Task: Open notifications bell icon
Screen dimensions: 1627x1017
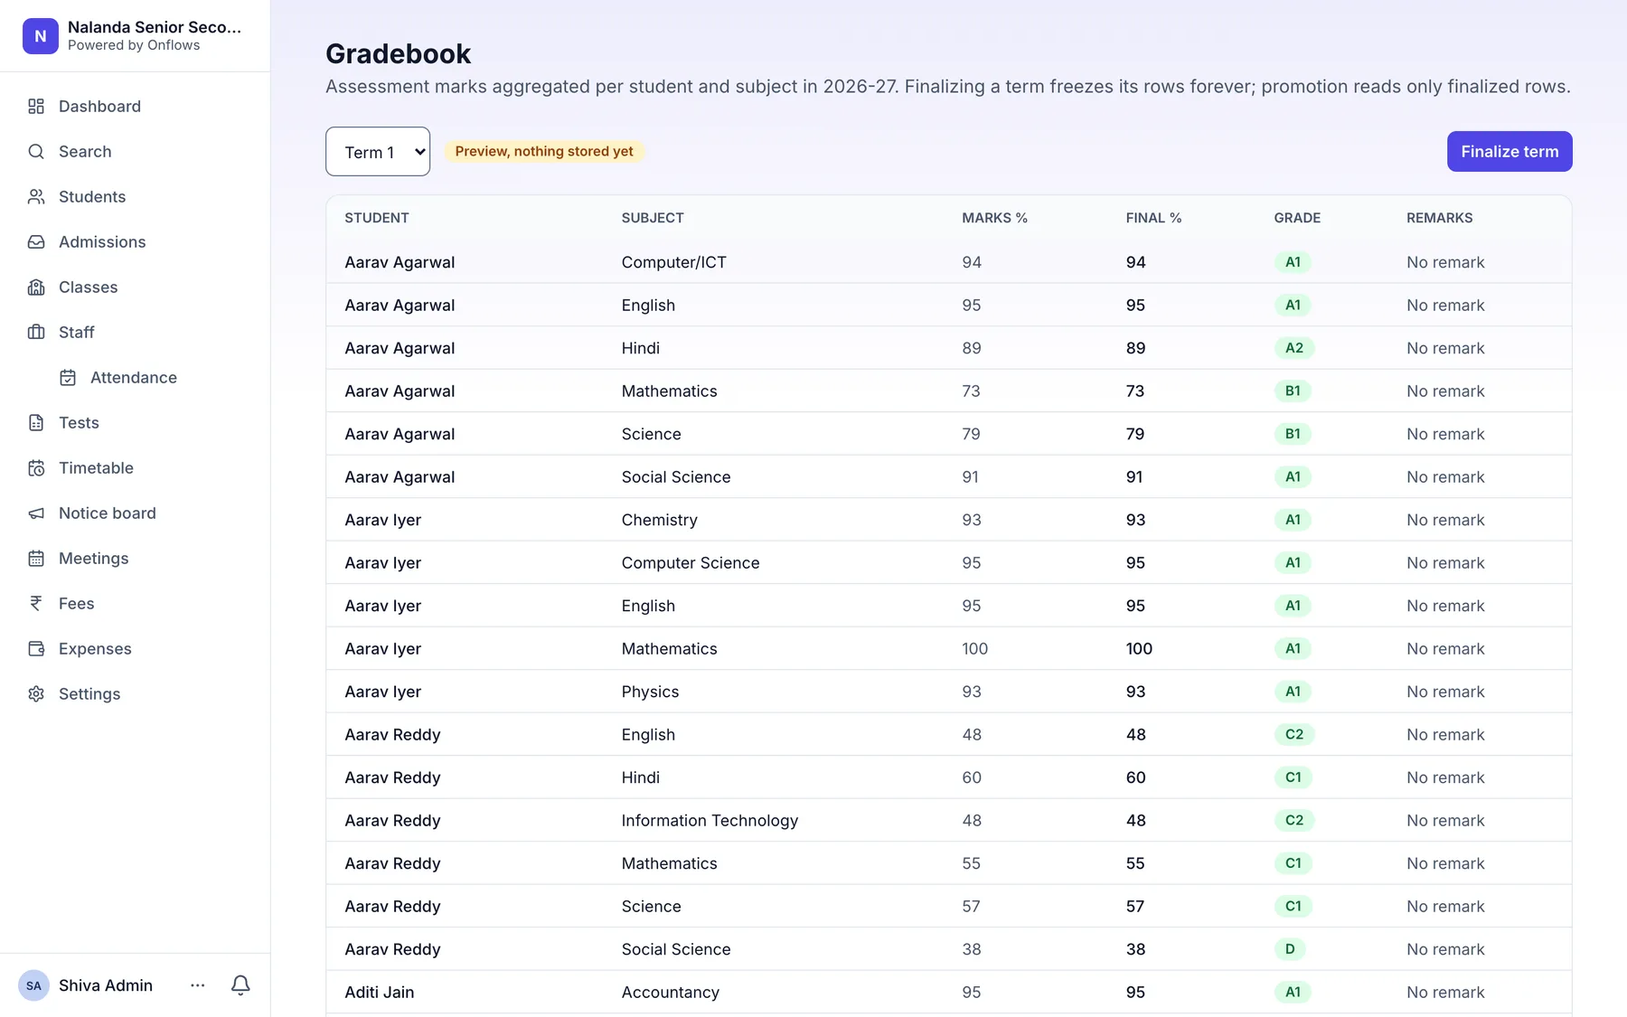Action: click(240, 985)
